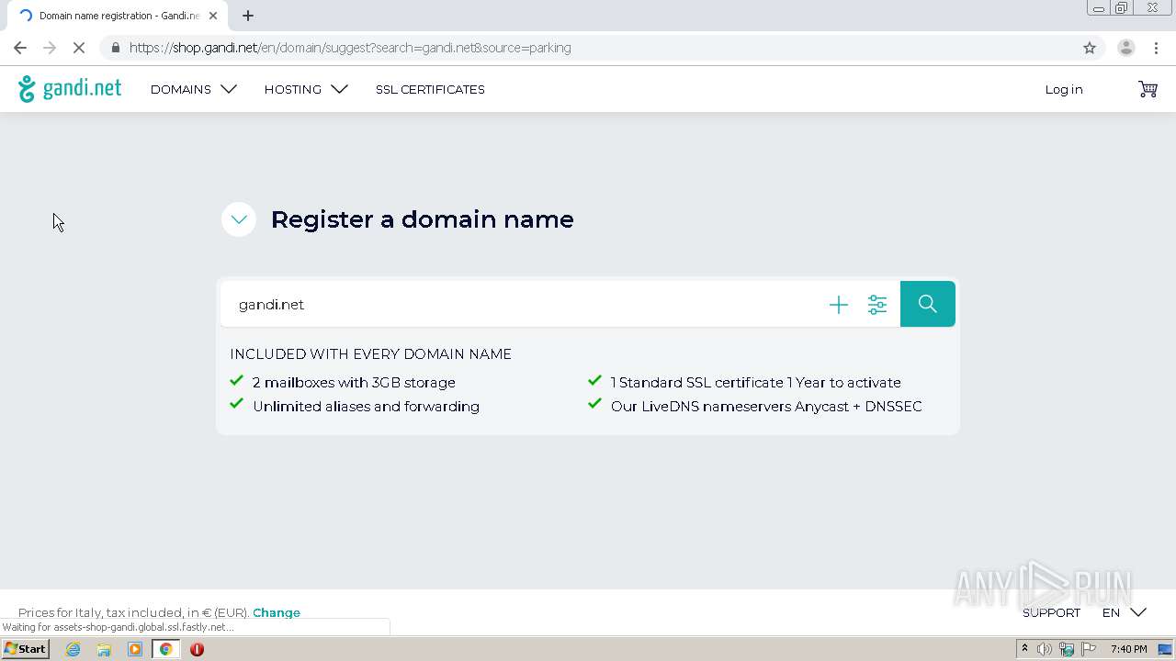Collapse the Register a domain name section
1176x661 pixels.
click(x=239, y=219)
